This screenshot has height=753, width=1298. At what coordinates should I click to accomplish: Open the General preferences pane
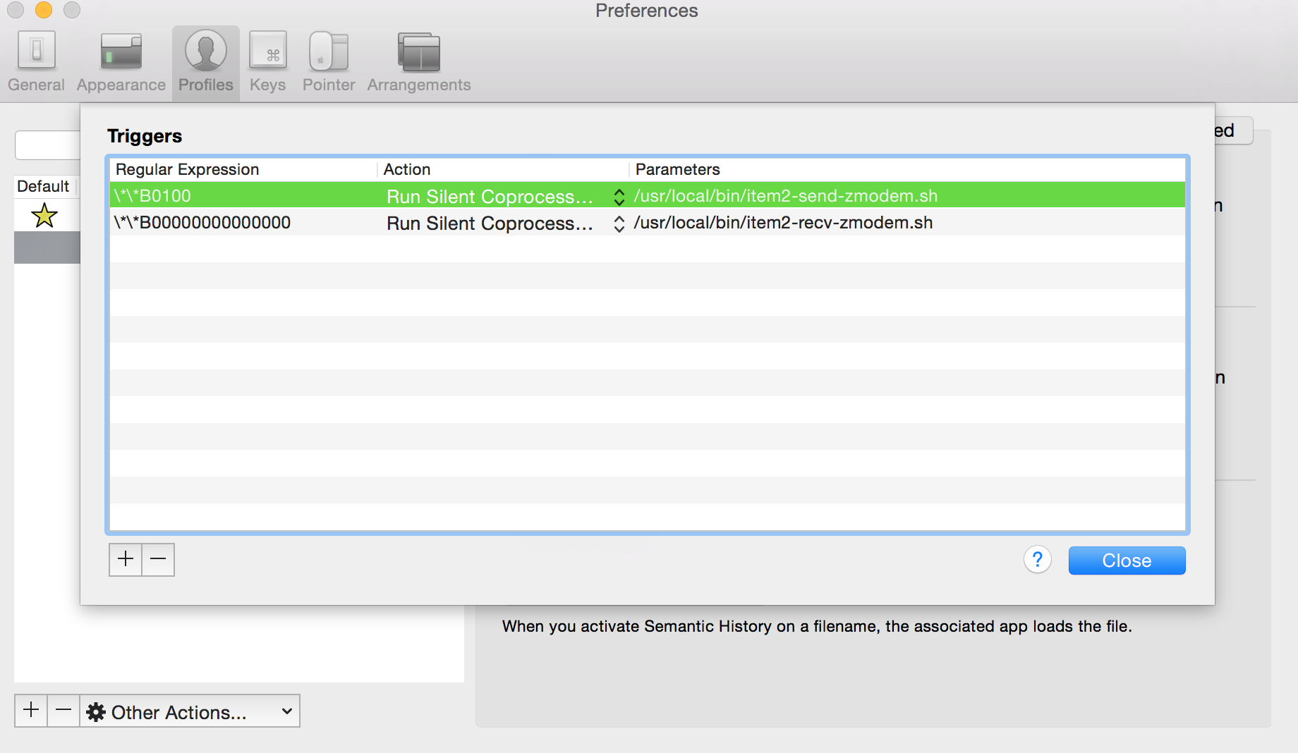pos(37,62)
